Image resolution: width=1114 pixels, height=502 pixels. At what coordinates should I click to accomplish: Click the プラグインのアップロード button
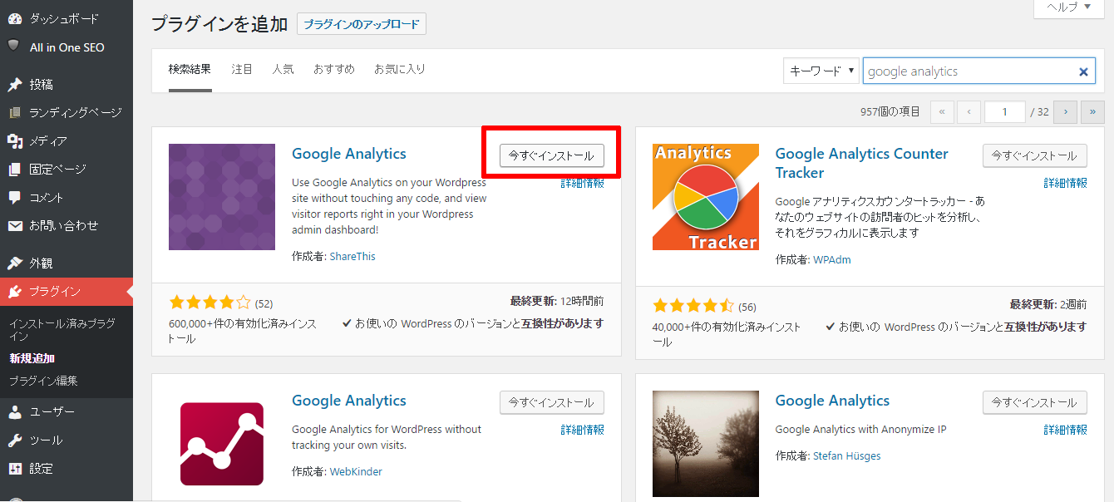click(x=361, y=24)
